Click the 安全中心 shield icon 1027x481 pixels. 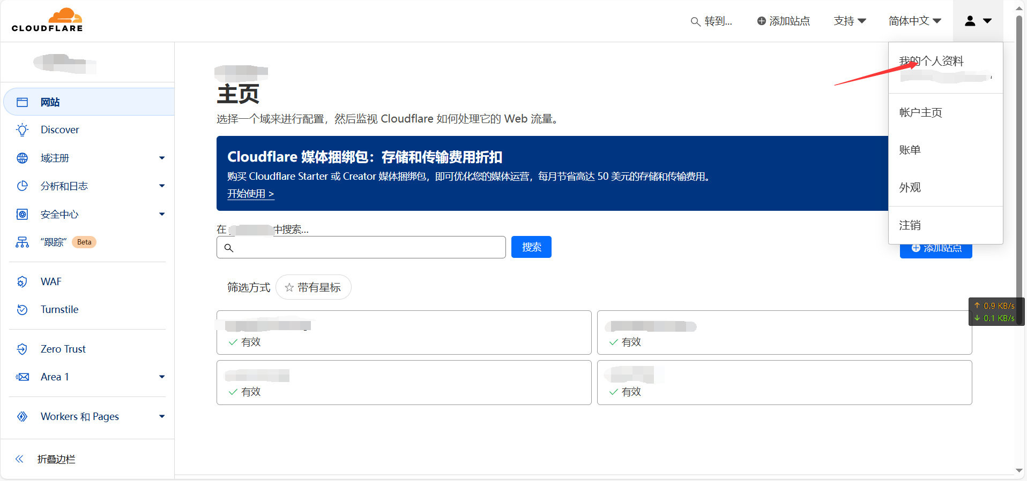tap(22, 214)
